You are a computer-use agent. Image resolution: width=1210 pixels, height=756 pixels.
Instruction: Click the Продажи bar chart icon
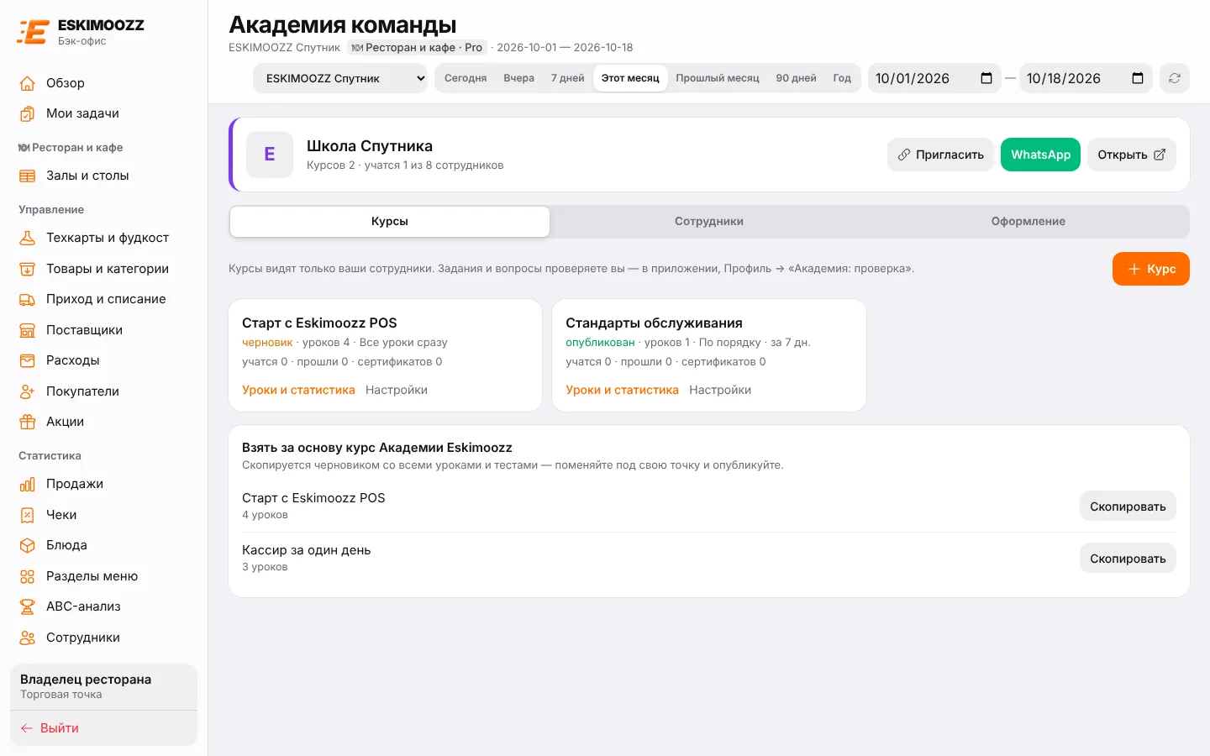click(28, 484)
